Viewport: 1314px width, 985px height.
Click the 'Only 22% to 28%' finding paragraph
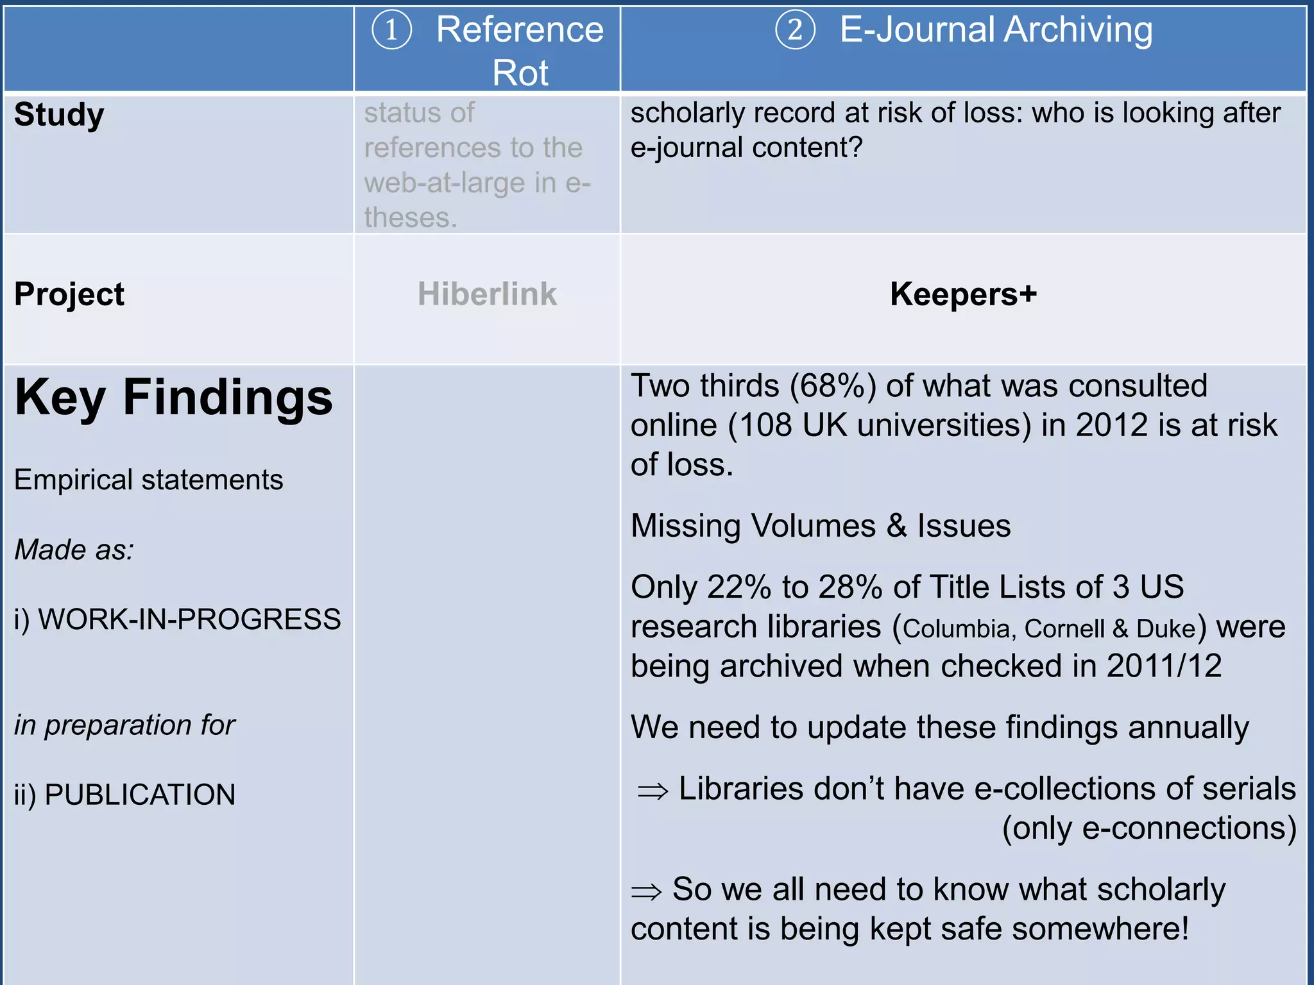point(958,626)
